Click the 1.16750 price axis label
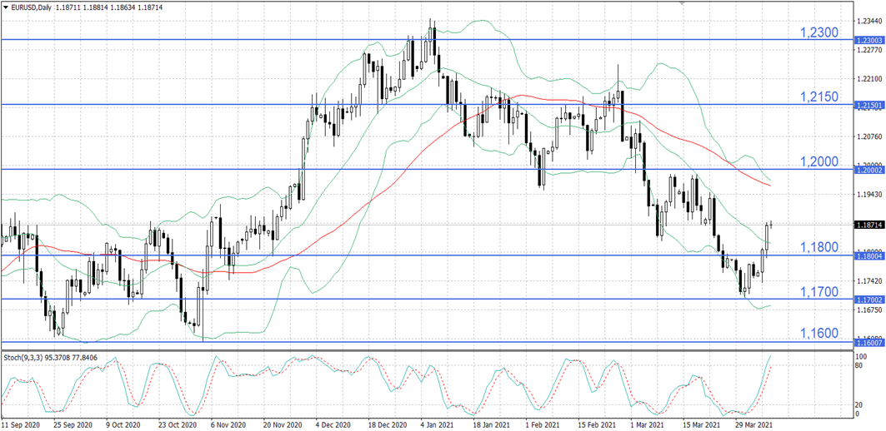This screenshot has width=886, height=431. [868, 310]
